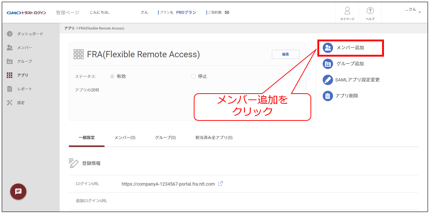
Task: Click the members people icon in sidebar
Action: (x=9, y=48)
